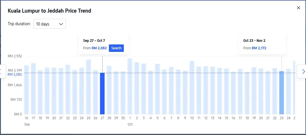Screen dimensions: 306x135
Task: Select the Oct 1 price bar
Action: pyautogui.click(x=130, y=86)
